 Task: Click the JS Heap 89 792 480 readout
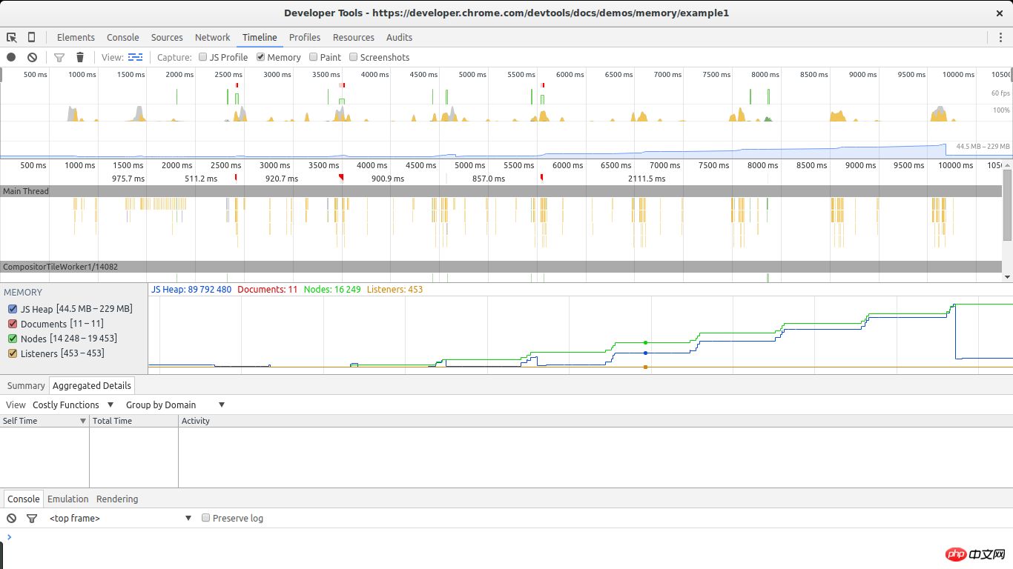[191, 289]
